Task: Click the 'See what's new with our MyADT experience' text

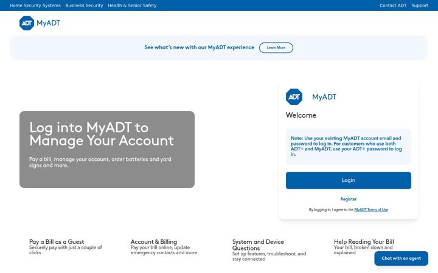Action: coord(199,47)
